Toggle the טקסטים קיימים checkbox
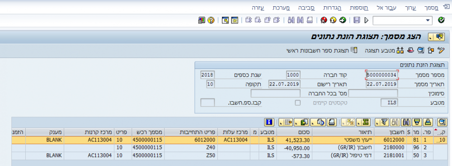The image size is (452, 166). pos(297,103)
